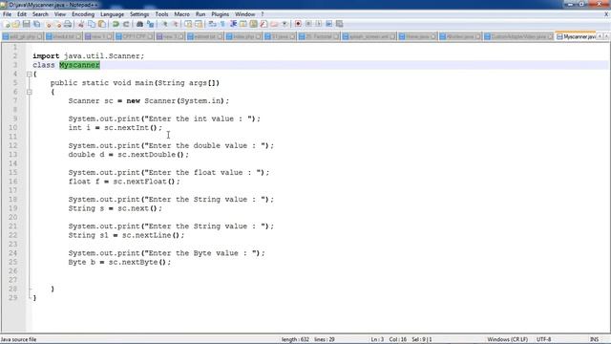Screen dimensions: 611x344
Task: Collapse the class block fold marker on line 4
Action: coord(30,75)
